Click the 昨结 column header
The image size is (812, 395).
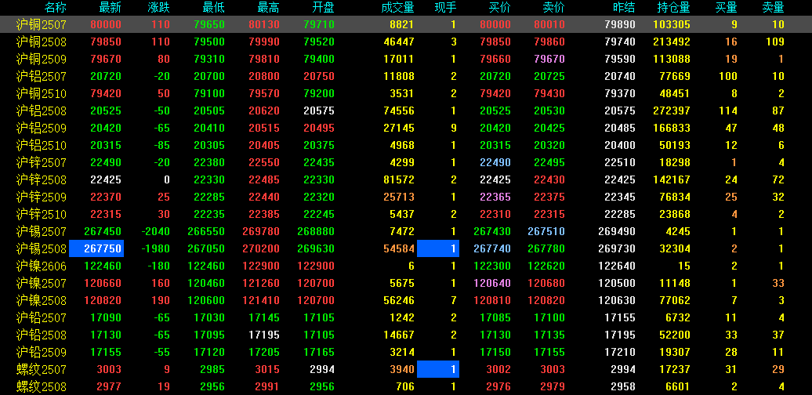[624, 7]
